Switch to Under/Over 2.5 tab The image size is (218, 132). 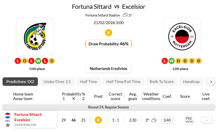pos(57,82)
